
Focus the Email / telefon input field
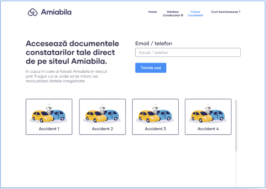point(188,52)
